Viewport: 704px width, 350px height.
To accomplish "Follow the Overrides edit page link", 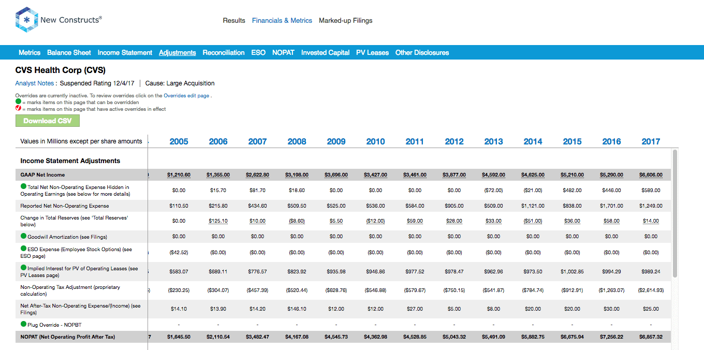I will click(186, 96).
